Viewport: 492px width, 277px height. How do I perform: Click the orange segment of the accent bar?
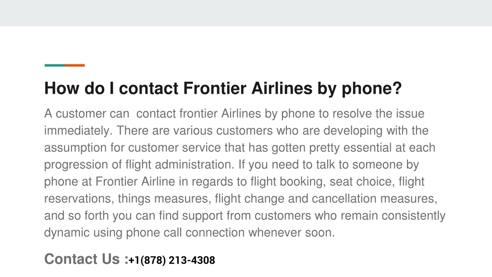[74, 65]
